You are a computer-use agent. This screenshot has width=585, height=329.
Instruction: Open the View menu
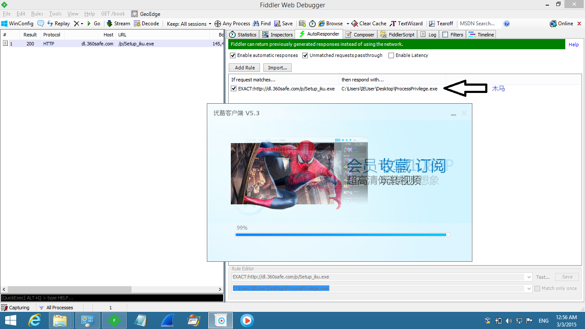(73, 14)
